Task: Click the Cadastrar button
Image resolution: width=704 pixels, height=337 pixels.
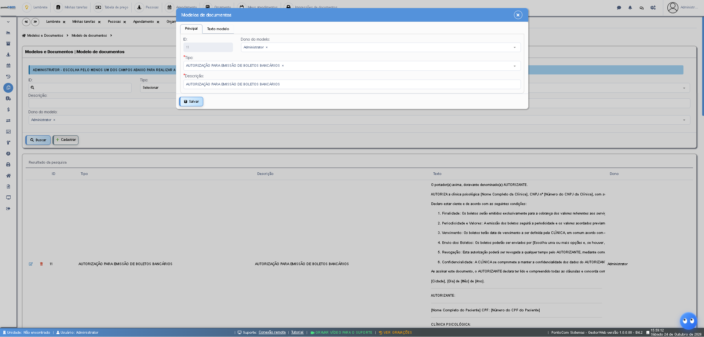Action: tap(66, 140)
